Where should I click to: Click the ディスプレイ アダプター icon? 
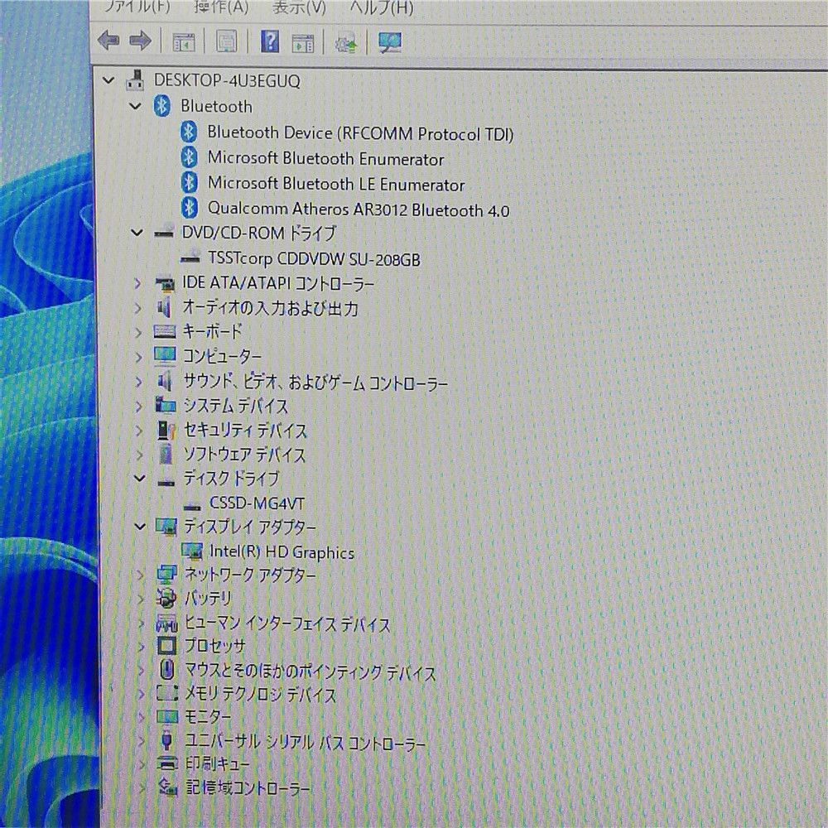pos(166,527)
